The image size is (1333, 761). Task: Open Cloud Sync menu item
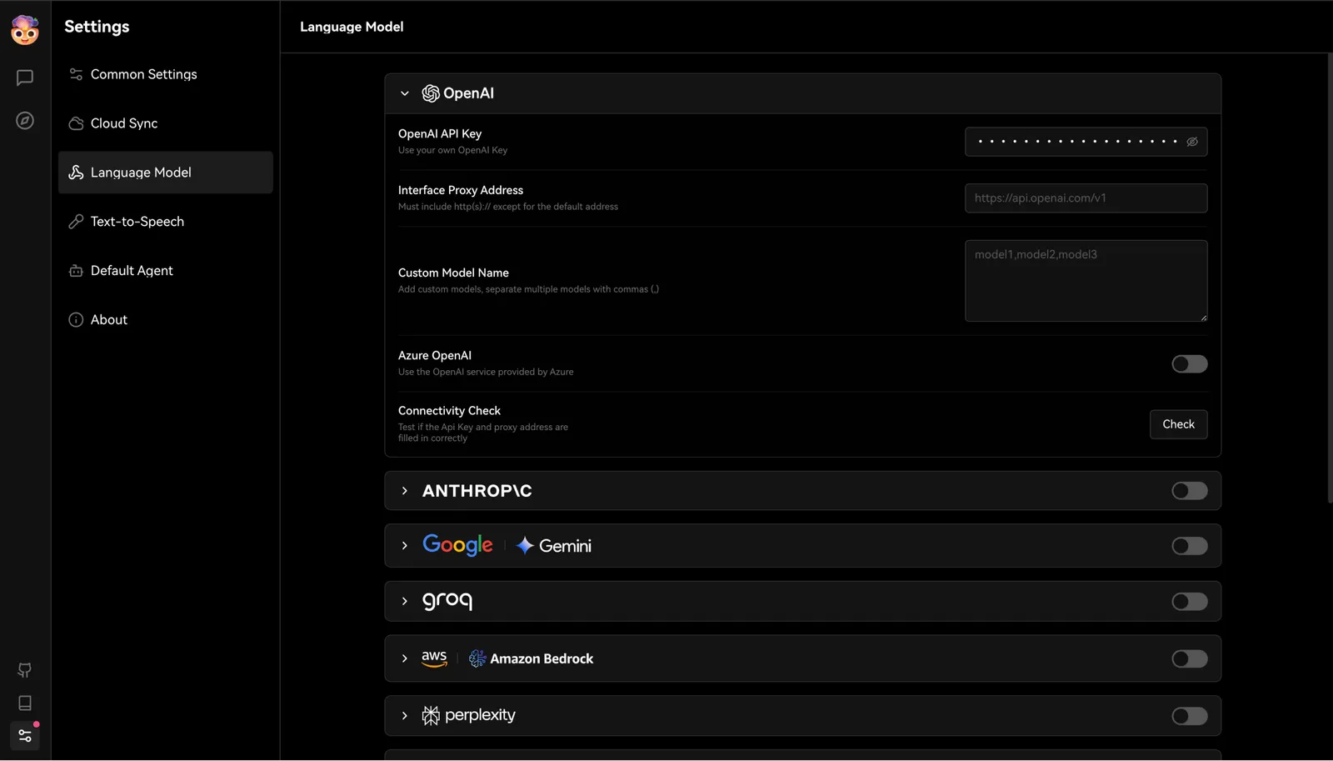[x=166, y=123]
